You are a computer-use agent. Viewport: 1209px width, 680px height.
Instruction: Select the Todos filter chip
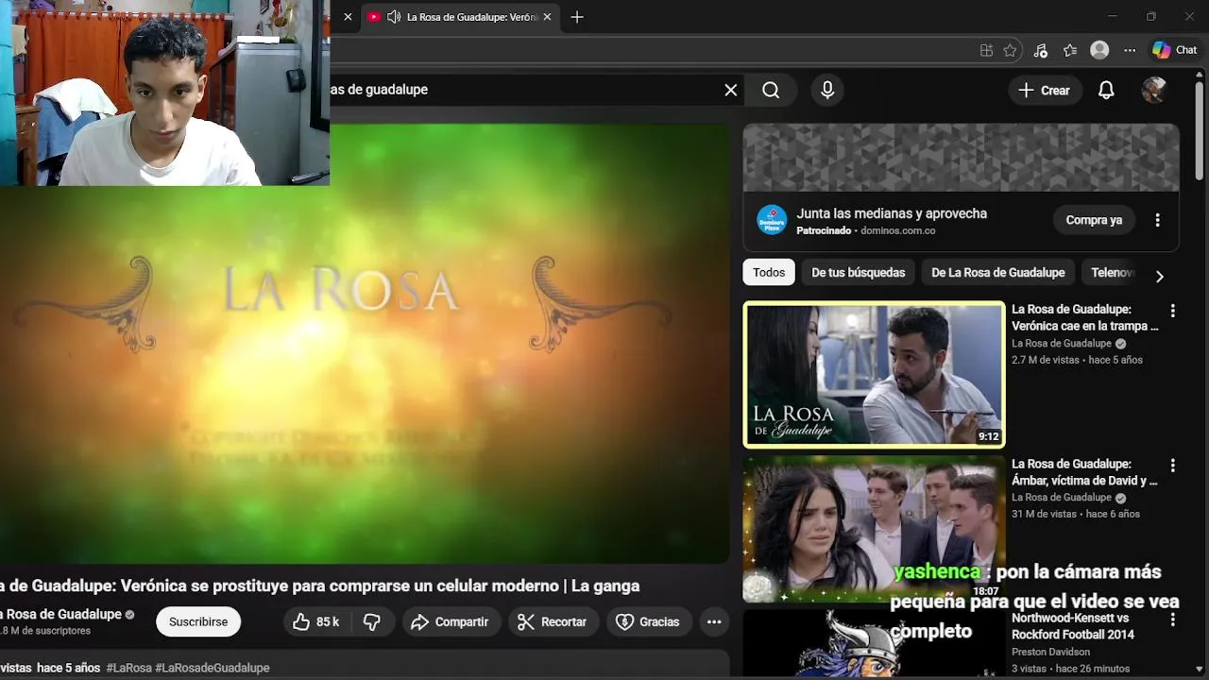[769, 272]
